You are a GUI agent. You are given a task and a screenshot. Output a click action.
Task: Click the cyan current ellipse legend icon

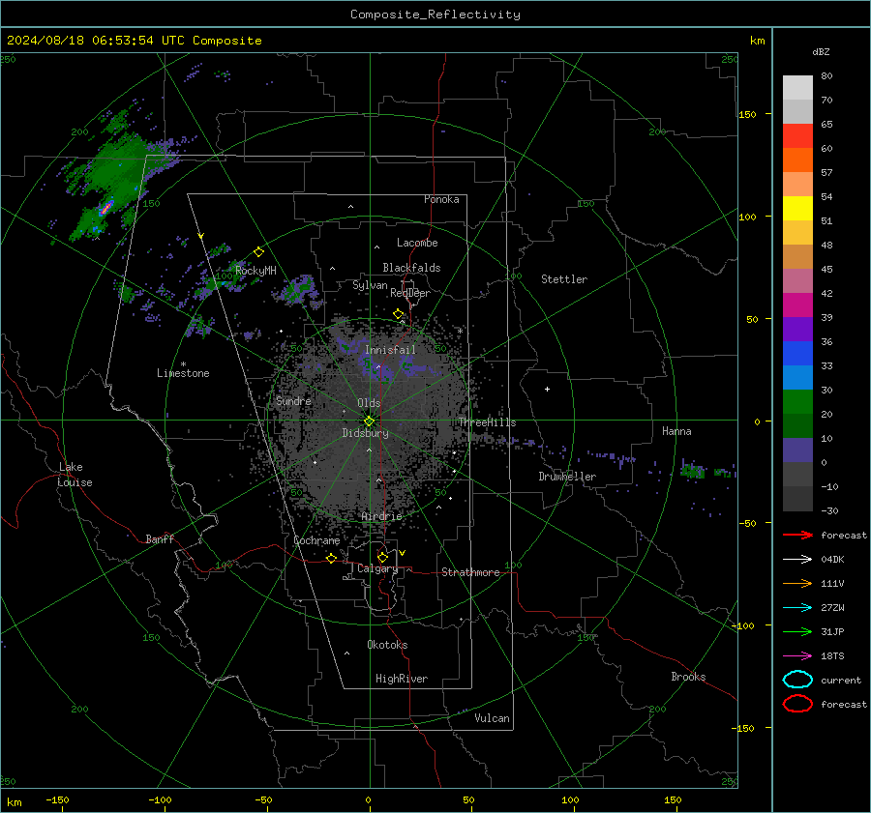click(797, 680)
